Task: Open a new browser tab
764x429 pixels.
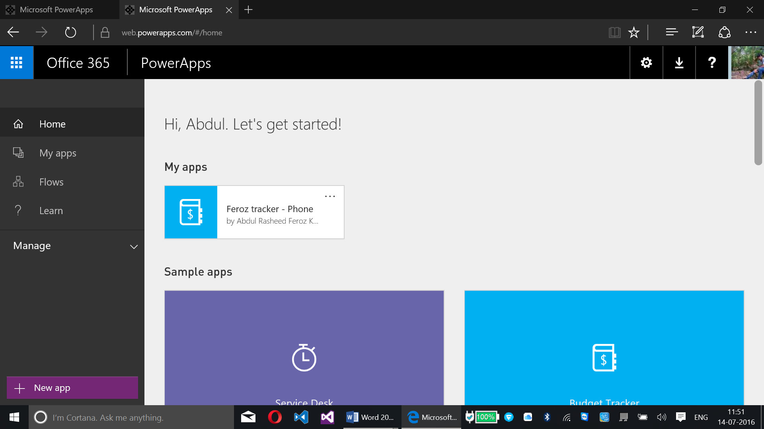Action: click(x=248, y=10)
